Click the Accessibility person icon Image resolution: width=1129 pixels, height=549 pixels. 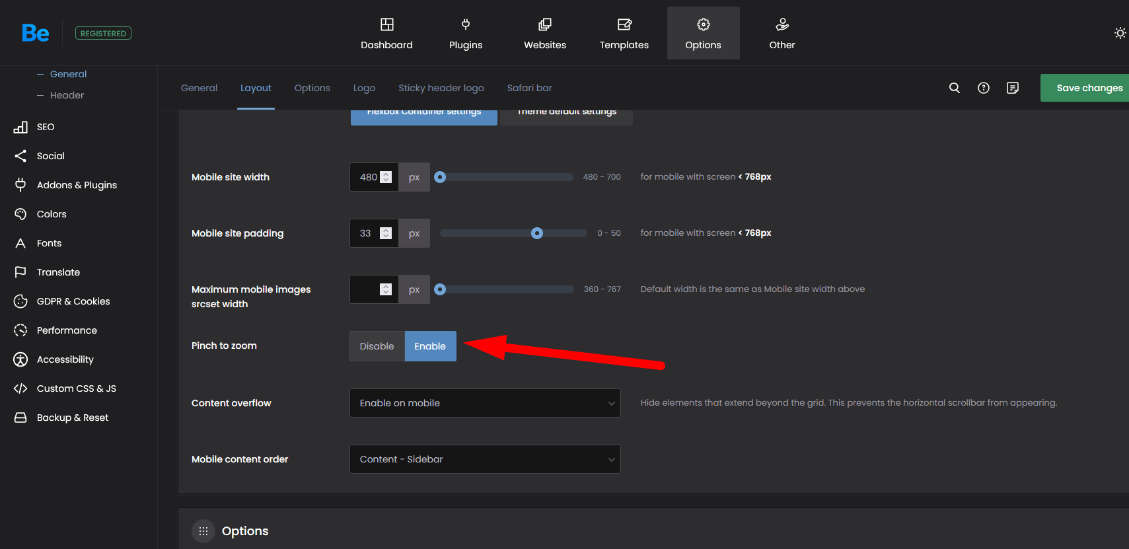(x=20, y=359)
